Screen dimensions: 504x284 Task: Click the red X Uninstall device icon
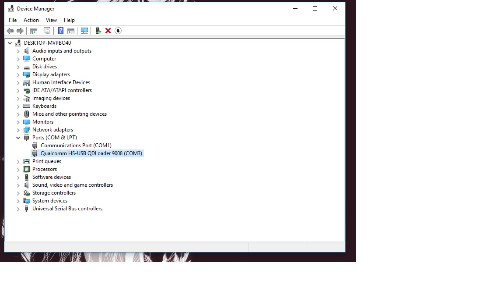pyautogui.click(x=108, y=31)
